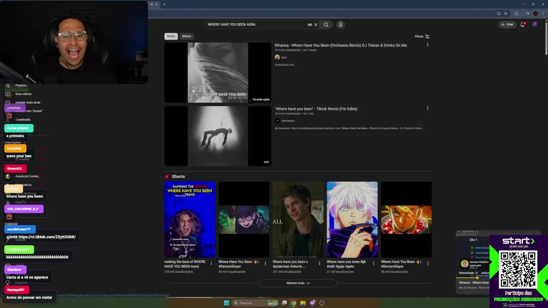The image size is (548, 308).
Task: Click mini player progress bar
Action: coord(472,278)
